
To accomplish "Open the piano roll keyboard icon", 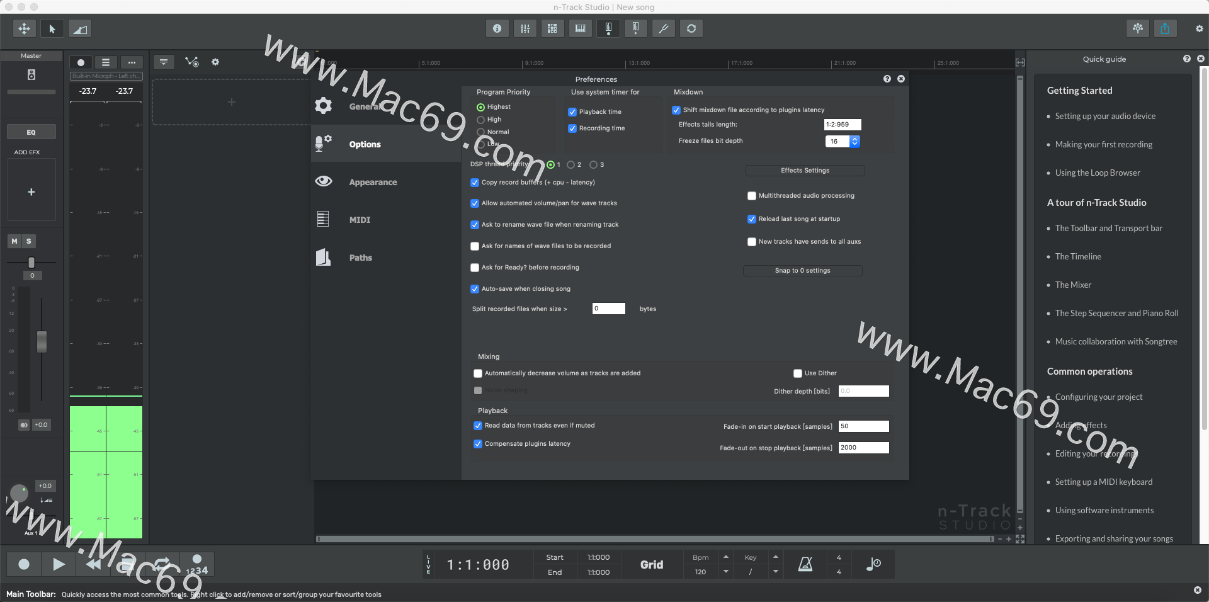I will point(580,28).
